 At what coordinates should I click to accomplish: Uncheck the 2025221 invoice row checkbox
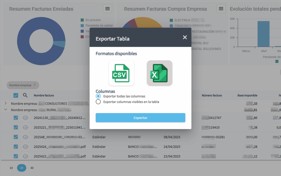pos(16,127)
